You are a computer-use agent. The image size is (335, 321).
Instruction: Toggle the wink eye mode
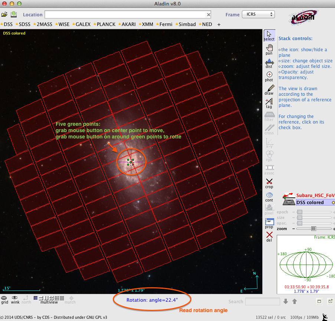(15, 299)
